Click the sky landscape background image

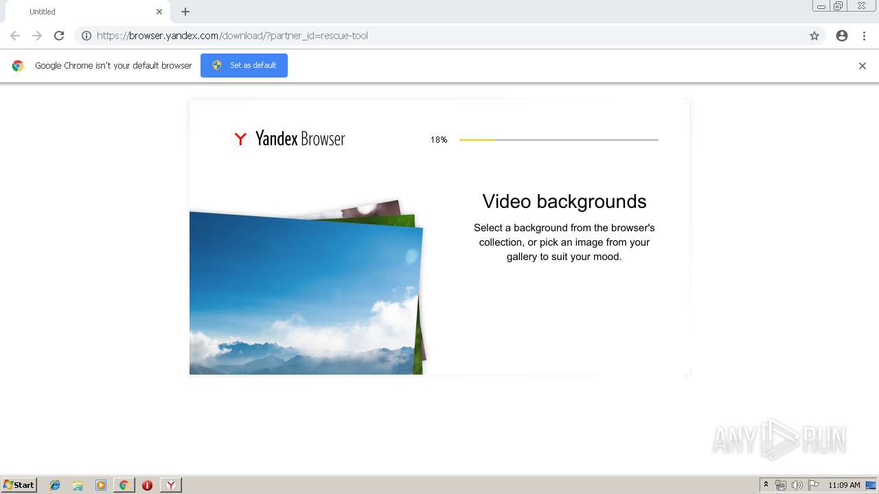coord(306,294)
